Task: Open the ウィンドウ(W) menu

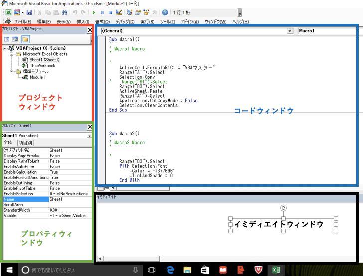Action: point(215,22)
